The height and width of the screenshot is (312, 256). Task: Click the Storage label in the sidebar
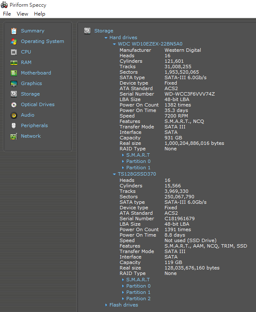pyautogui.click(x=30, y=94)
